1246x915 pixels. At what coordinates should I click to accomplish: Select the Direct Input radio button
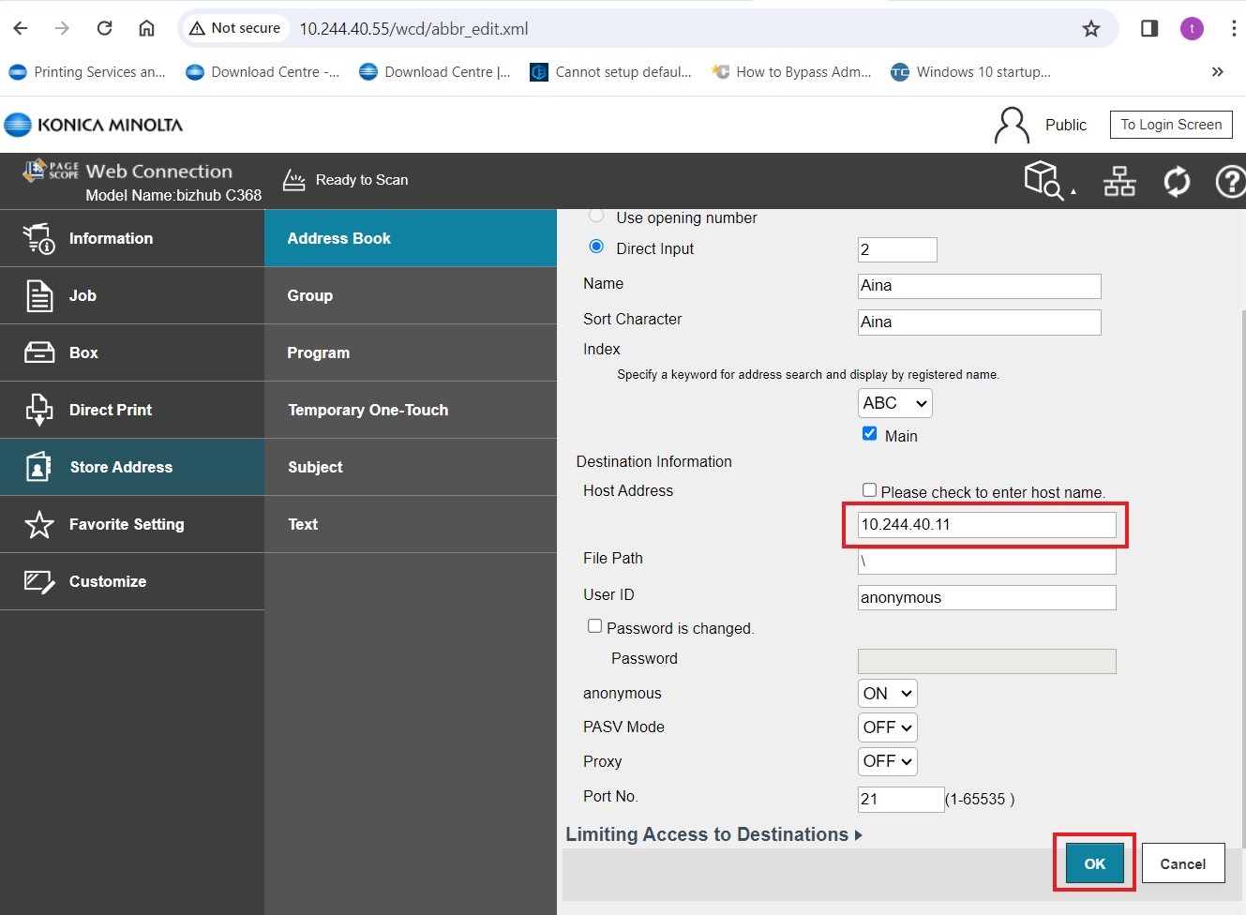pos(596,247)
